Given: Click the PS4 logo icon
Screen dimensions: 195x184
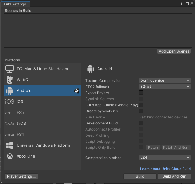Looking at the screenshot, I should (10, 135).
